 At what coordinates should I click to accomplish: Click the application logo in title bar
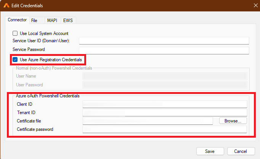click(6, 6)
